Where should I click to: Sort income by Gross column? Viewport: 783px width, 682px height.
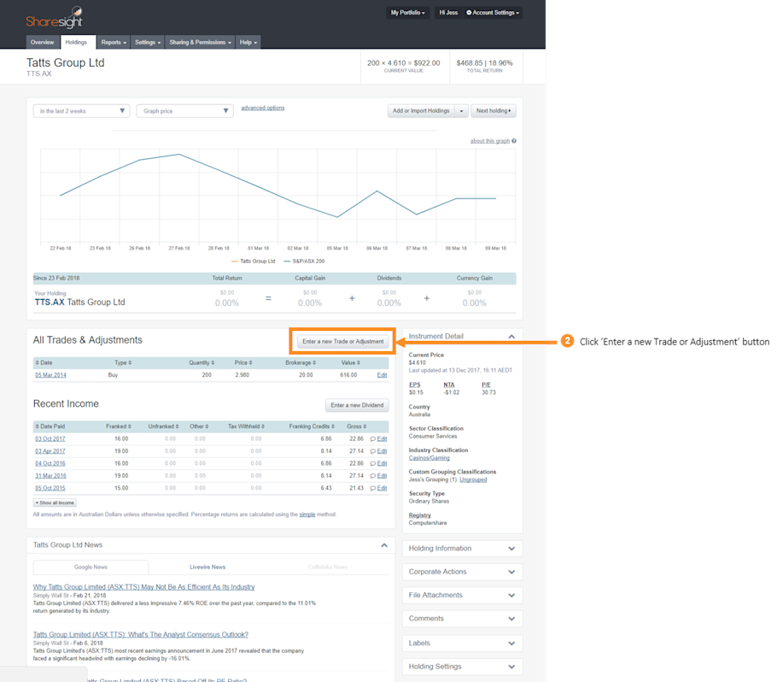coord(357,426)
